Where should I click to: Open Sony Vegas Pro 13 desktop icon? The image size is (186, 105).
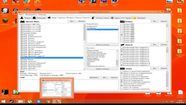93,3
